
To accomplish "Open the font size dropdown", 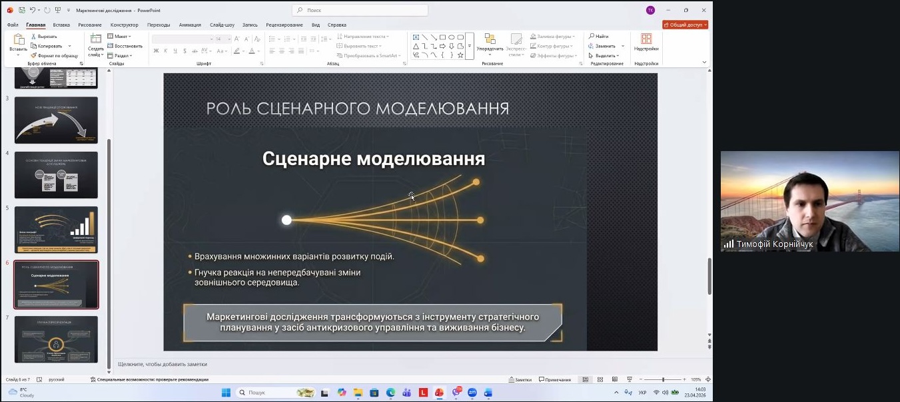I will pos(229,39).
